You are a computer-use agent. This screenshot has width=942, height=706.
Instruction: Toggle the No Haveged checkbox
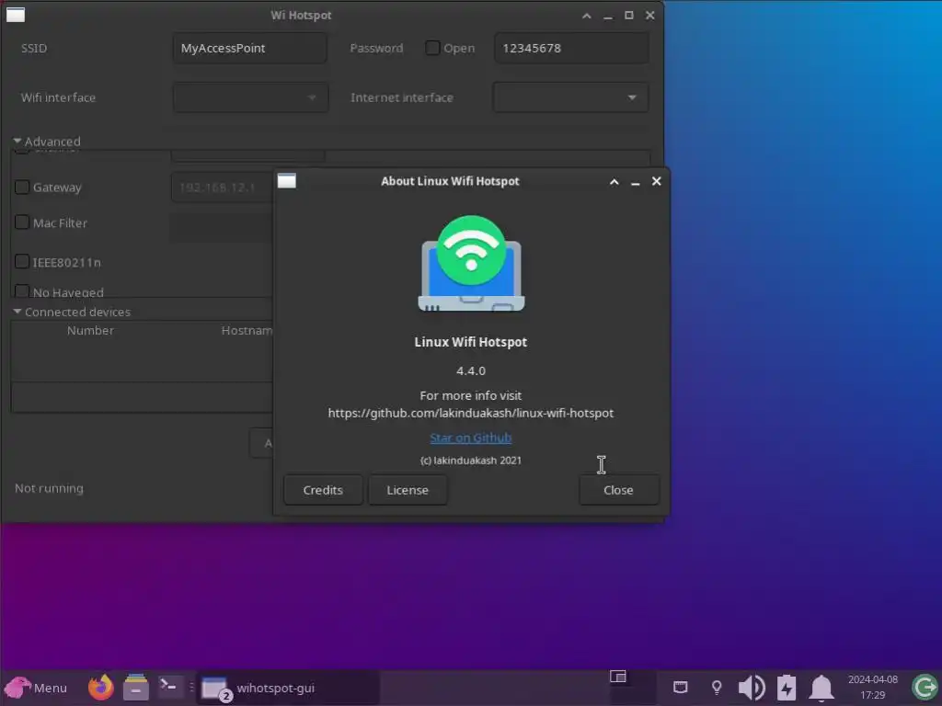click(x=22, y=291)
